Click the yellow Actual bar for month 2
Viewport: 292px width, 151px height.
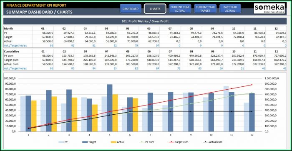coord(54,114)
